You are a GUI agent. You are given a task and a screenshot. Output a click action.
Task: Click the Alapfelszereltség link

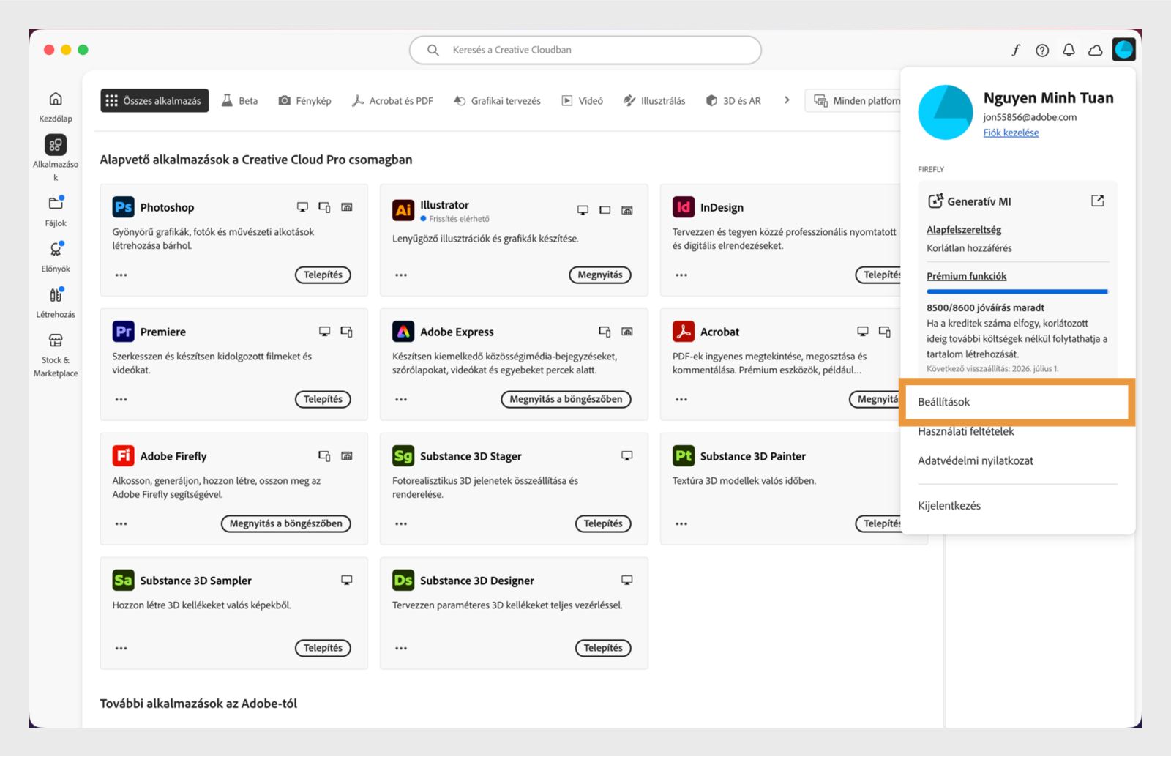(964, 230)
